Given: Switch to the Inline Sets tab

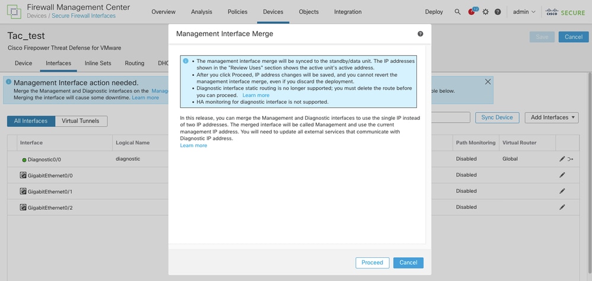Looking at the screenshot, I should pyautogui.click(x=98, y=63).
